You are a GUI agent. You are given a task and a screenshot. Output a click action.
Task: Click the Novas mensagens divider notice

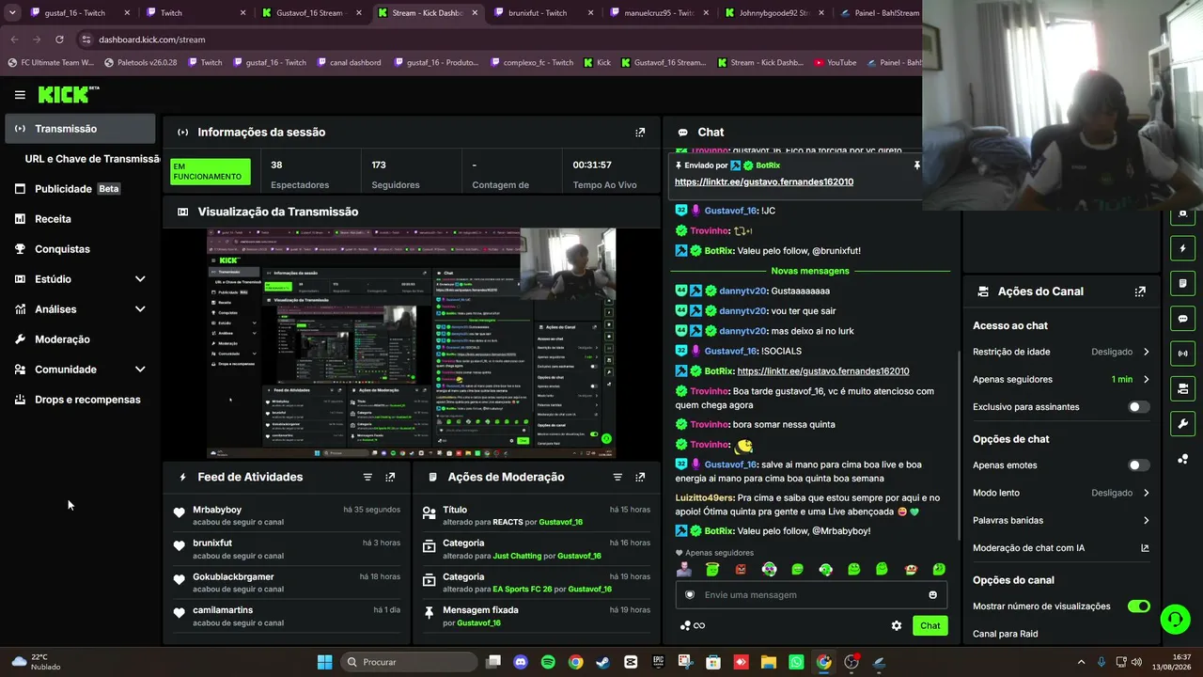[x=810, y=271]
